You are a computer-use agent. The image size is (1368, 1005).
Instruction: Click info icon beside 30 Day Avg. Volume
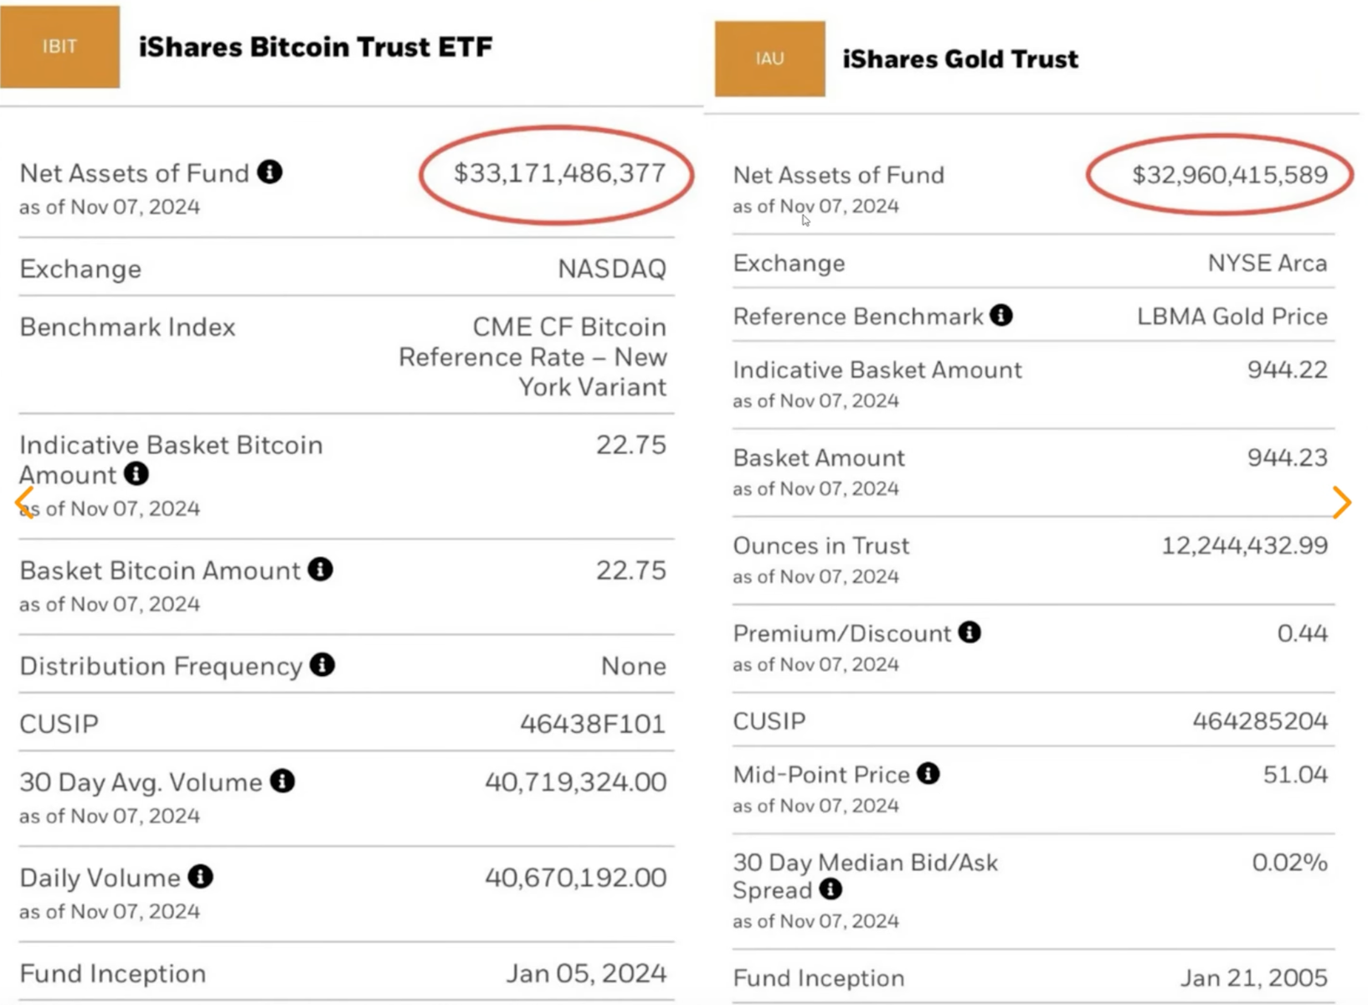[283, 781]
